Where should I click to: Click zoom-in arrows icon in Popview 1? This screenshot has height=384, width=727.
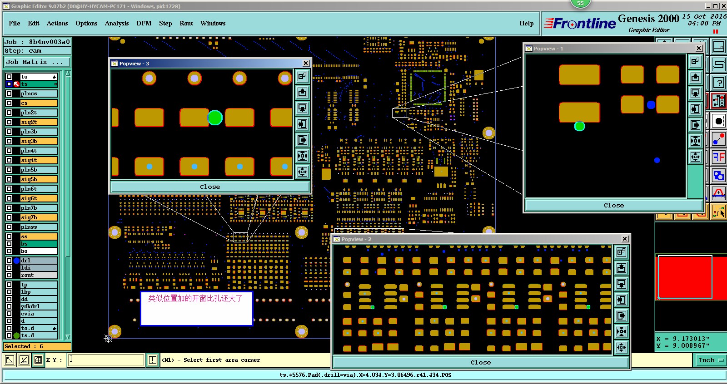[x=695, y=141]
